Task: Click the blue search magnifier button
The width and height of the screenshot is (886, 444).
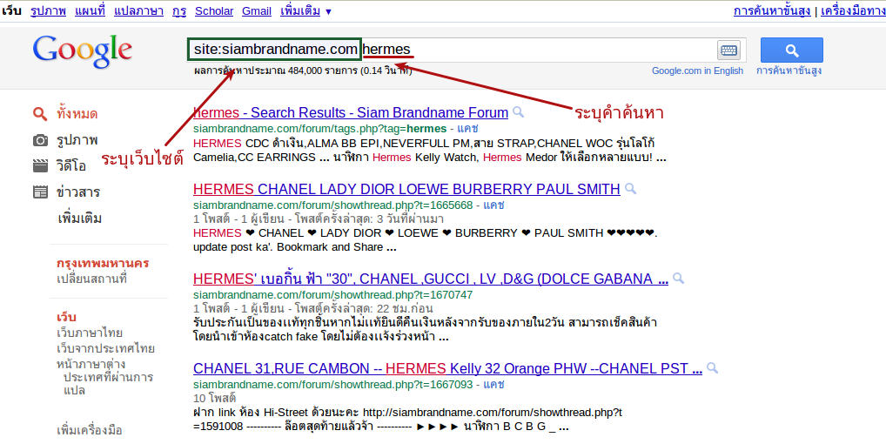Action: click(x=791, y=50)
